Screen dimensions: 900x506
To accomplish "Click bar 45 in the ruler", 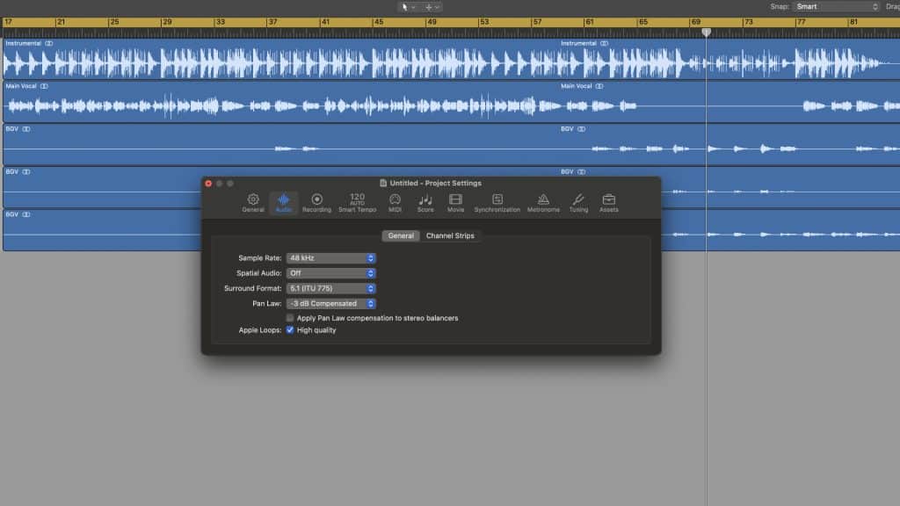I will pos(379,22).
